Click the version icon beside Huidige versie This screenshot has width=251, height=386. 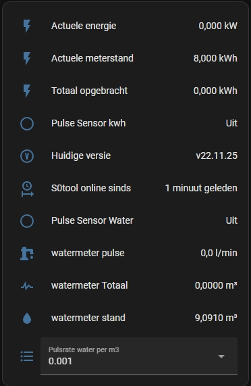[27, 156]
